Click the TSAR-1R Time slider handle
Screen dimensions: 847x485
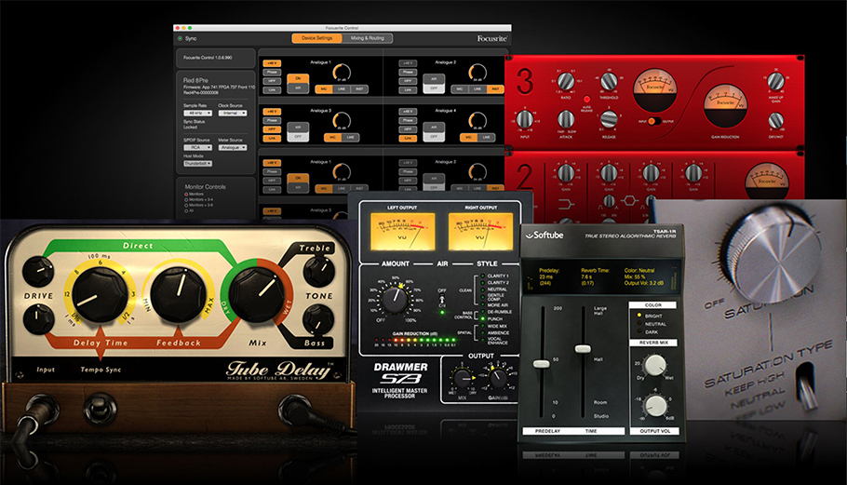click(583, 349)
